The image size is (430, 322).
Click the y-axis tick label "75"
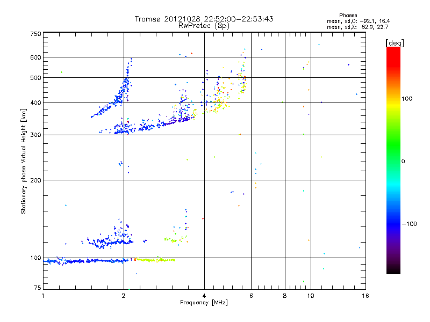pos(38,288)
